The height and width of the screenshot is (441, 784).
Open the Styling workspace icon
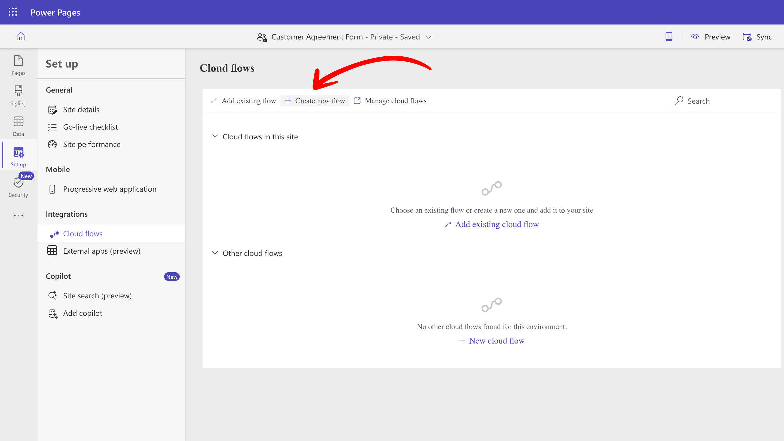[18, 95]
